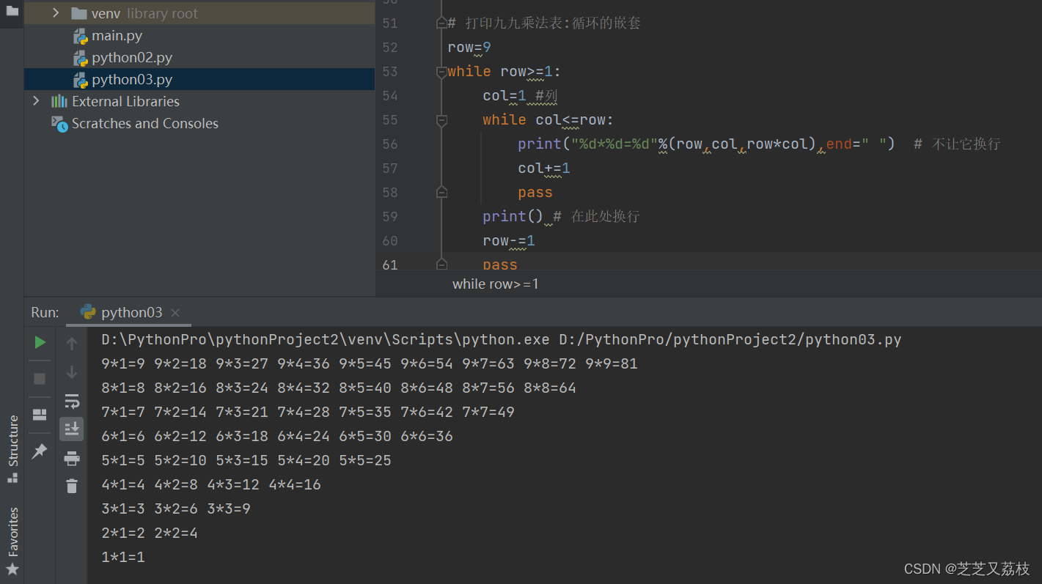Open the Favorites tool window tab

click(x=12, y=541)
